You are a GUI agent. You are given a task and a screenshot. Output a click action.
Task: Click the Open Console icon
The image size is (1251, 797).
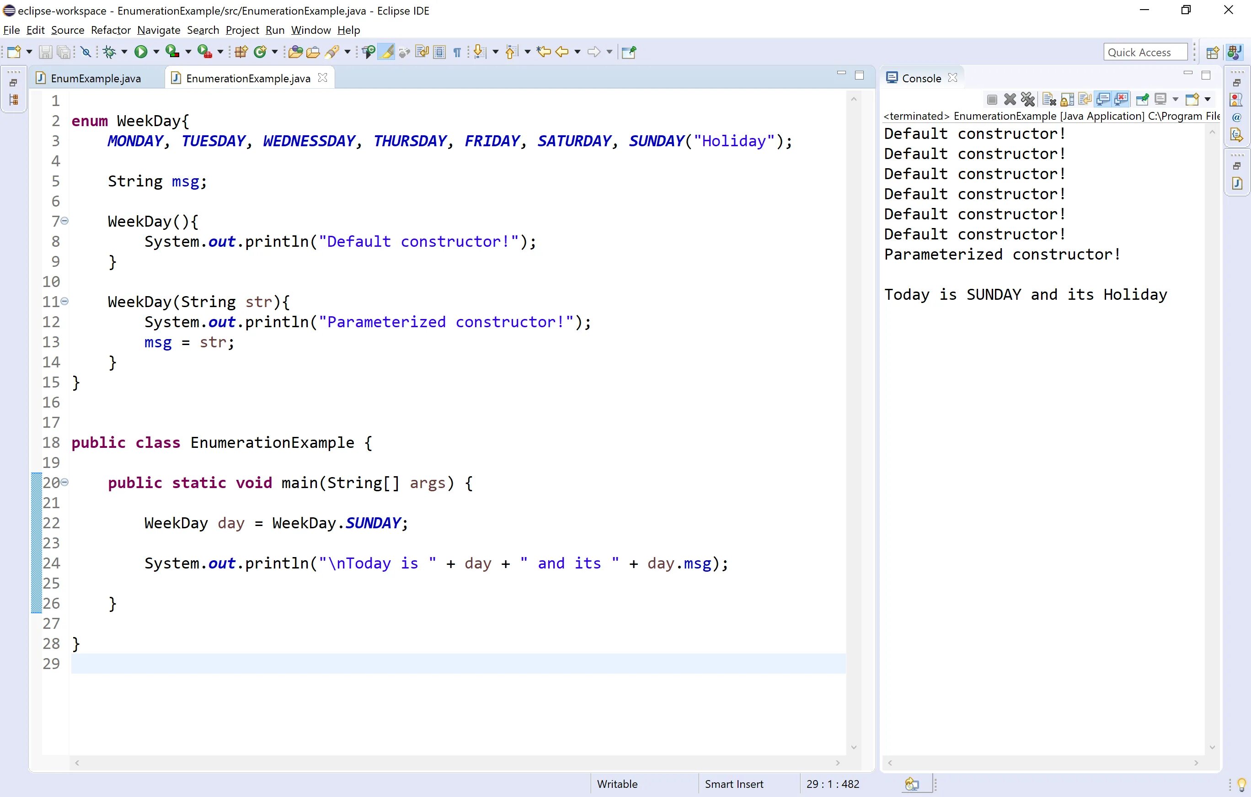1192,99
